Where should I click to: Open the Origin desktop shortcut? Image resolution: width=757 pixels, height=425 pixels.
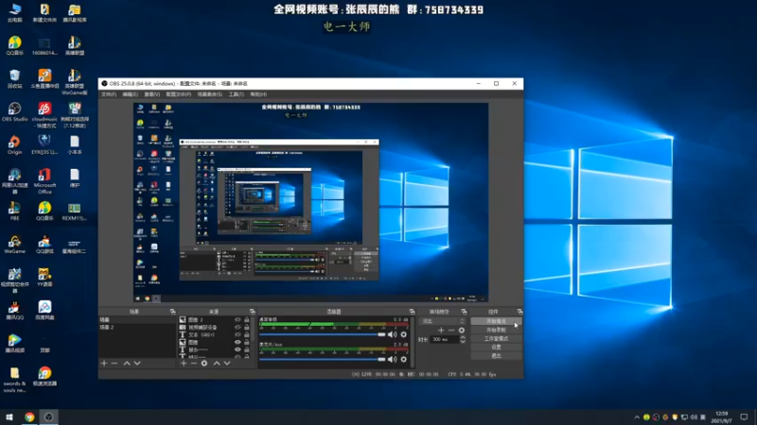click(x=14, y=144)
